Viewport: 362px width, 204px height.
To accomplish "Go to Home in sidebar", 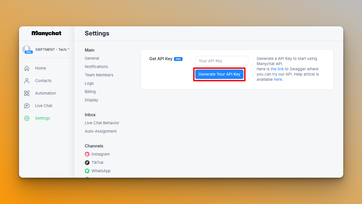I will coord(41,68).
